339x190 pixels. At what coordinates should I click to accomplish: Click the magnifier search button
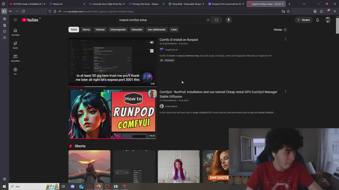coord(217,20)
